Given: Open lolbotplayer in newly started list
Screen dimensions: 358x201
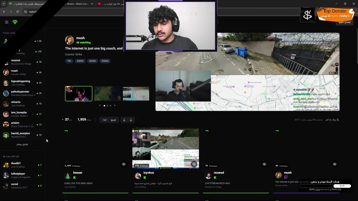Looking at the screenshot, I should [22, 175].
